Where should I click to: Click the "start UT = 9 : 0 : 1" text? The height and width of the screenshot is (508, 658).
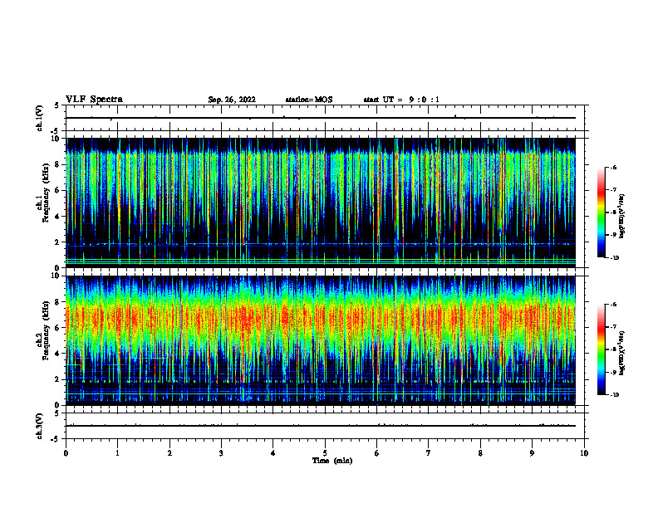pos(401,100)
